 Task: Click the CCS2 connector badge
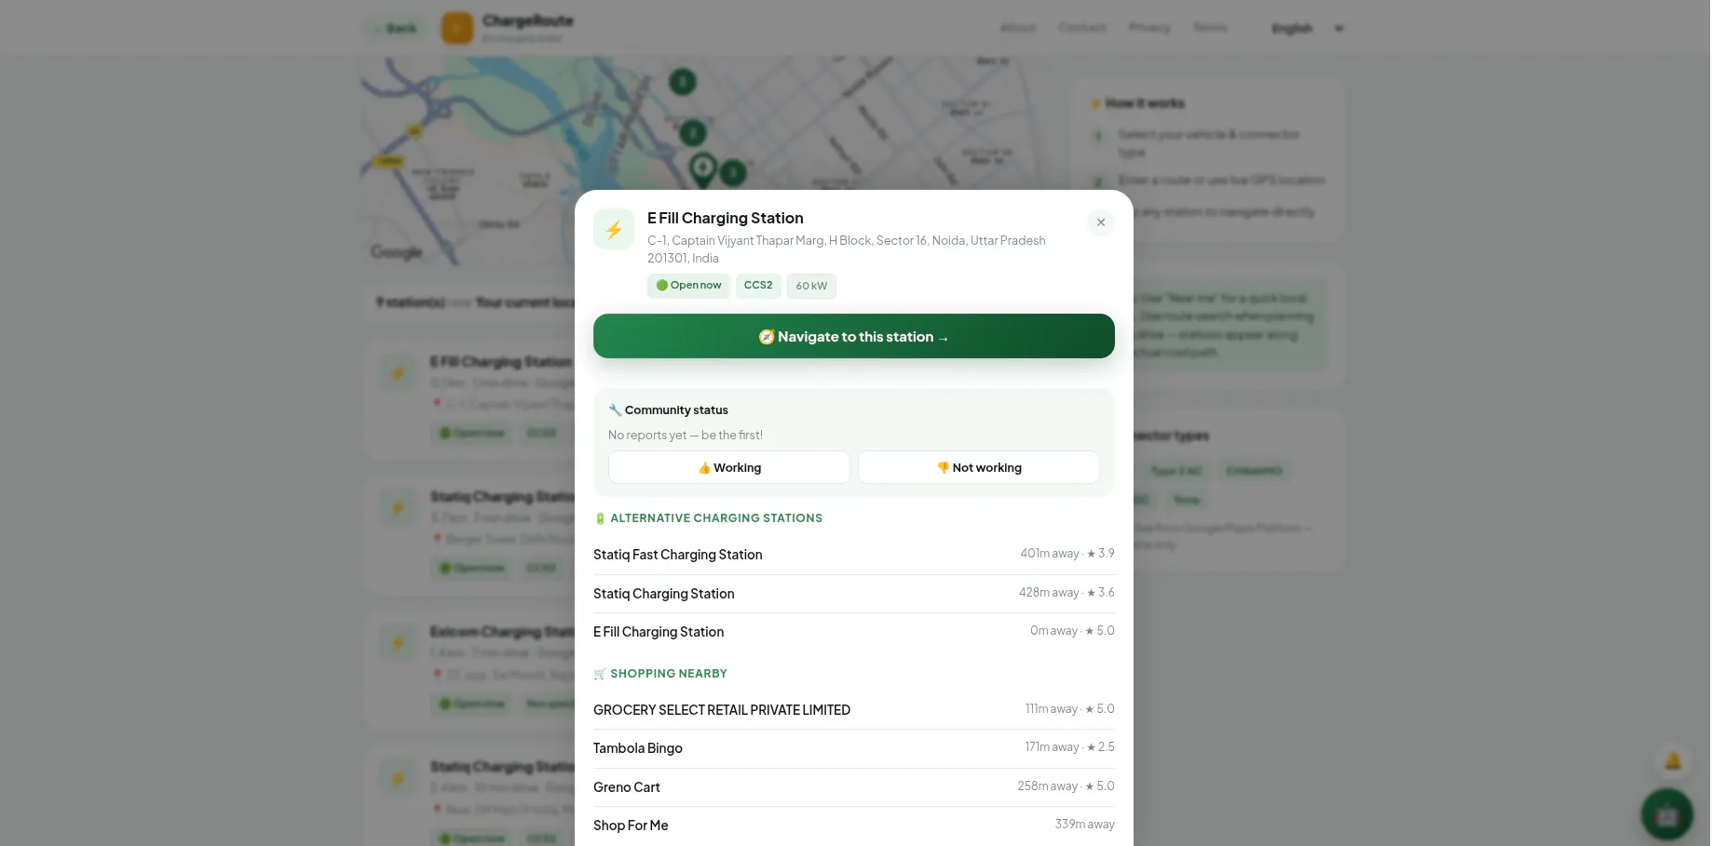[x=758, y=286]
